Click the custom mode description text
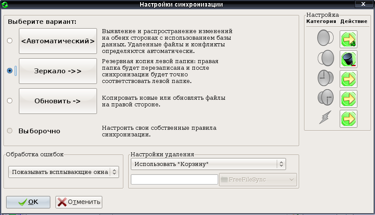 pyautogui.click(x=159, y=131)
